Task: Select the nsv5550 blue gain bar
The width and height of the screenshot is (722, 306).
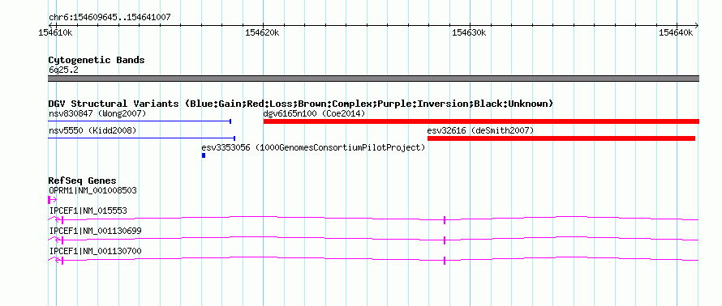Action: click(x=142, y=138)
